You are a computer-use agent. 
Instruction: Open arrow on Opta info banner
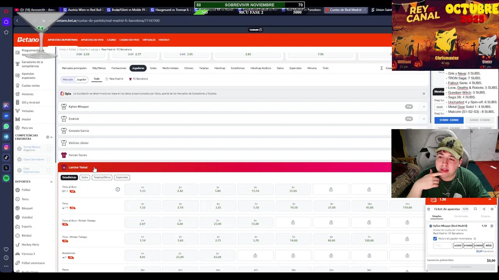[423, 94]
